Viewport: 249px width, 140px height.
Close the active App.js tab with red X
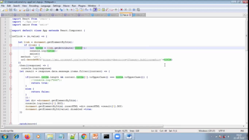(130, 15)
